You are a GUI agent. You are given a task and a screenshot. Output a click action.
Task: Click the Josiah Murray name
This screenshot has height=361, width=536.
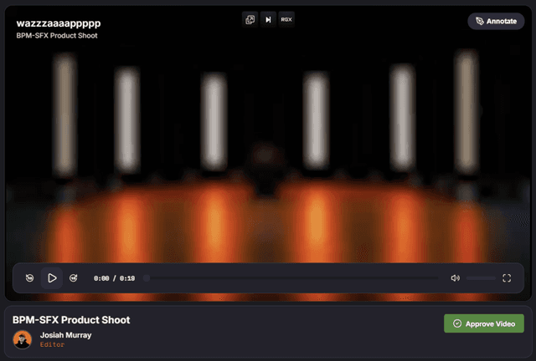coord(65,335)
